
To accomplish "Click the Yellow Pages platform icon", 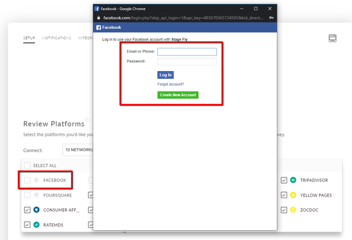I will (x=293, y=195).
